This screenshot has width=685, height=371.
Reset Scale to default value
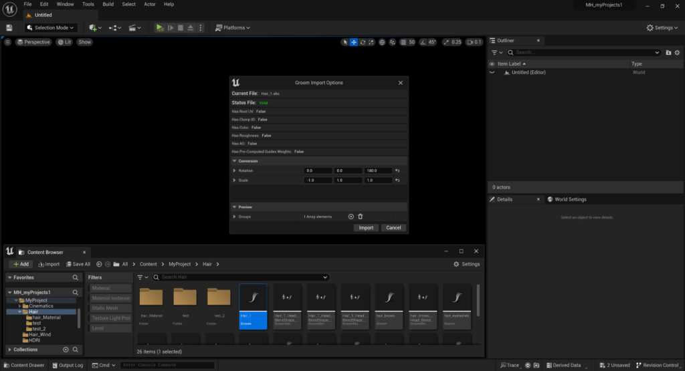[397, 180]
